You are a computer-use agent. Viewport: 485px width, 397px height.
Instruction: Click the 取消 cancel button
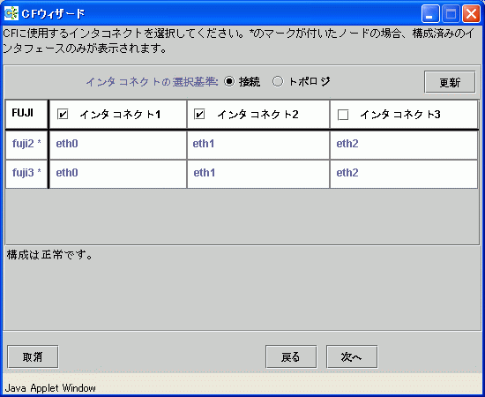point(33,356)
